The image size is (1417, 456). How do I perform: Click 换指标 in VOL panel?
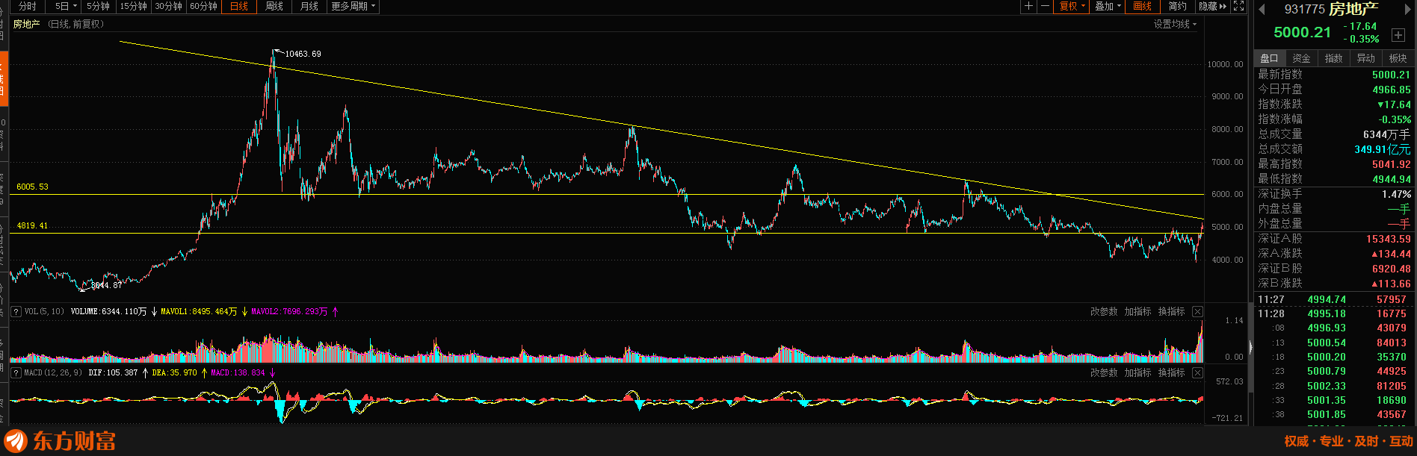coord(1171,311)
